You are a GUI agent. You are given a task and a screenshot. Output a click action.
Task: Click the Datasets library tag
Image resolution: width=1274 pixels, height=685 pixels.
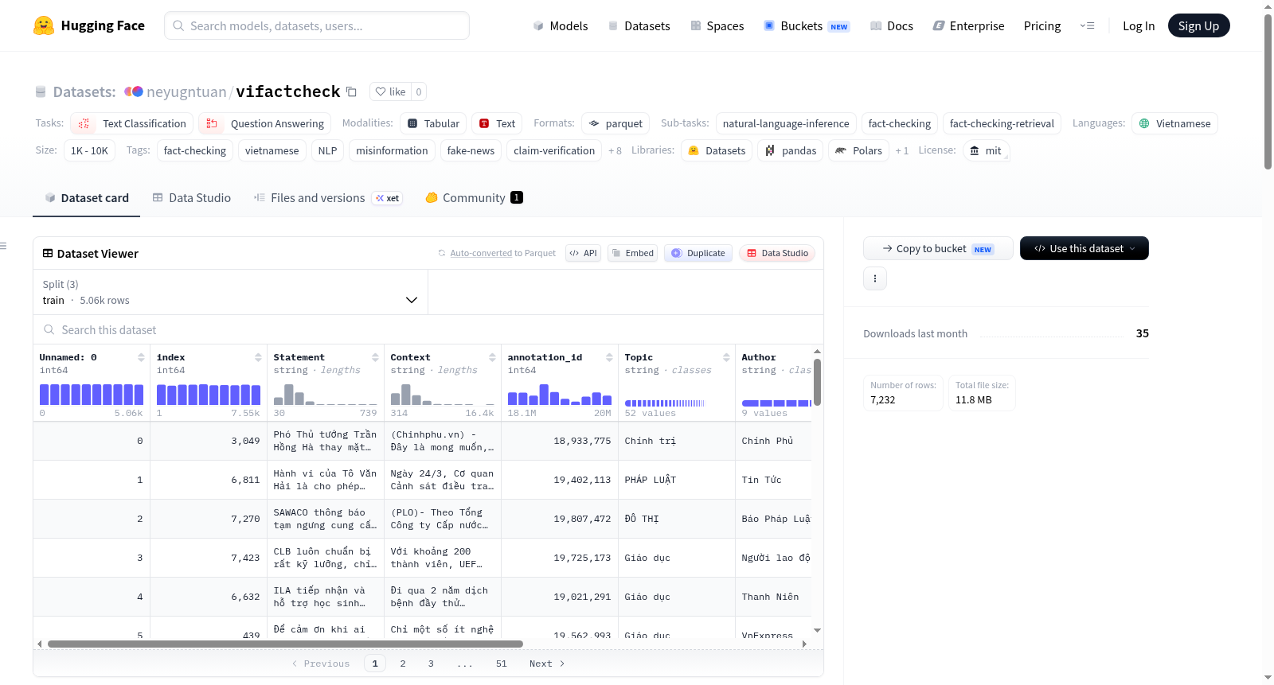tap(717, 150)
